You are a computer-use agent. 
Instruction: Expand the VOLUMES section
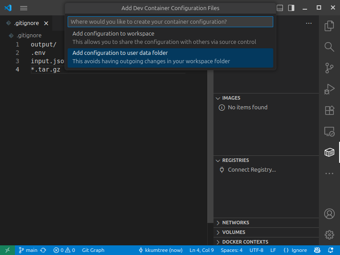[266, 232]
